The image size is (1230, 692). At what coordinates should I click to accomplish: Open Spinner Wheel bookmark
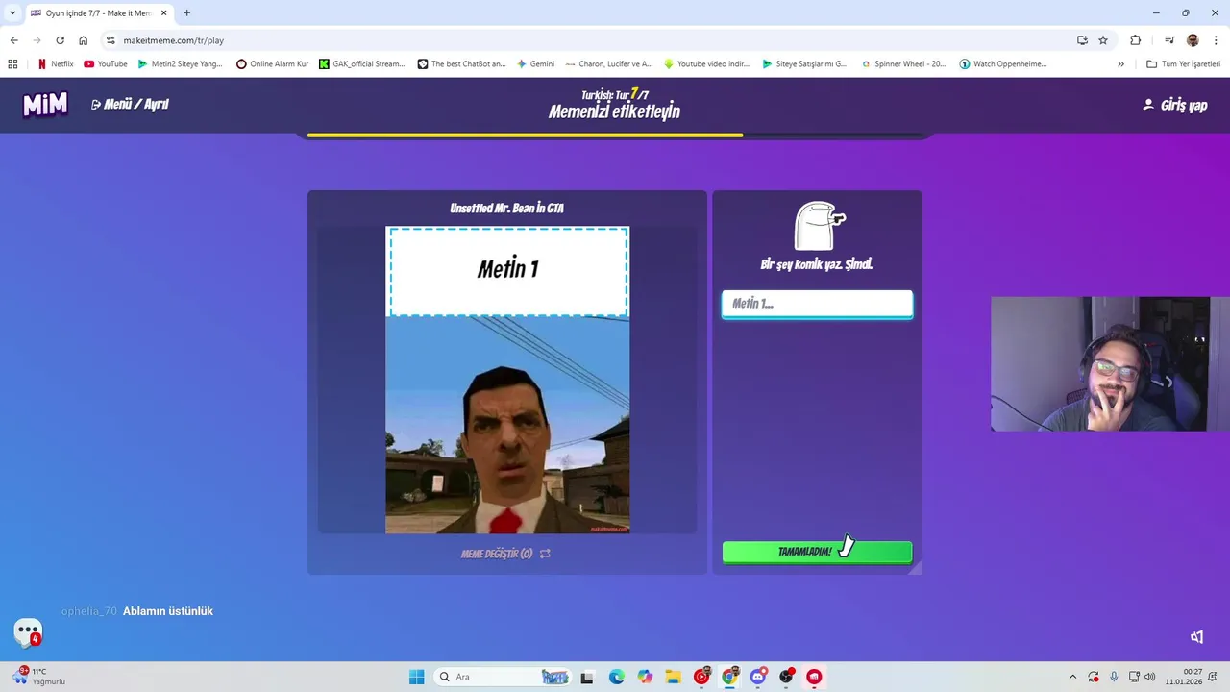(x=903, y=64)
